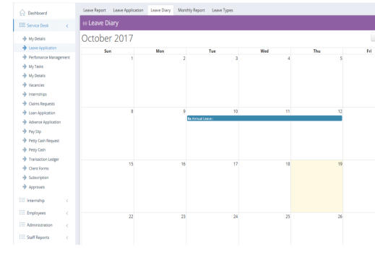Open Approvals in sidebar

(37, 187)
